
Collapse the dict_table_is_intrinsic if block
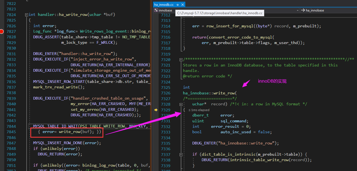tap(181, 155)
